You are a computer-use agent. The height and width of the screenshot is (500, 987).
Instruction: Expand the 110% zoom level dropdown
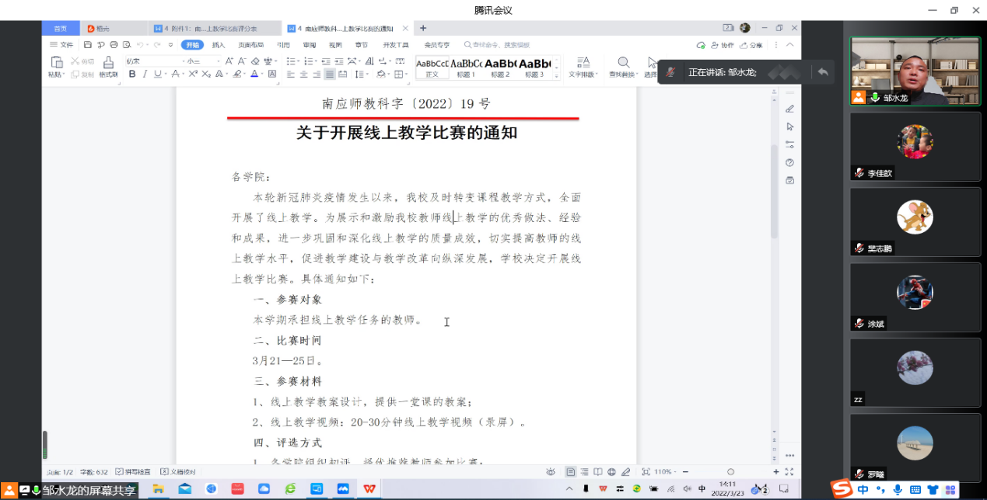tap(663, 471)
